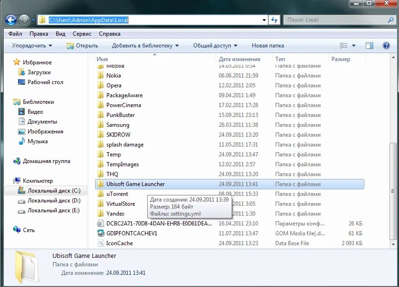The width and height of the screenshot is (399, 287).
Task: Expand the address bar history dropdown
Action: point(264,20)
